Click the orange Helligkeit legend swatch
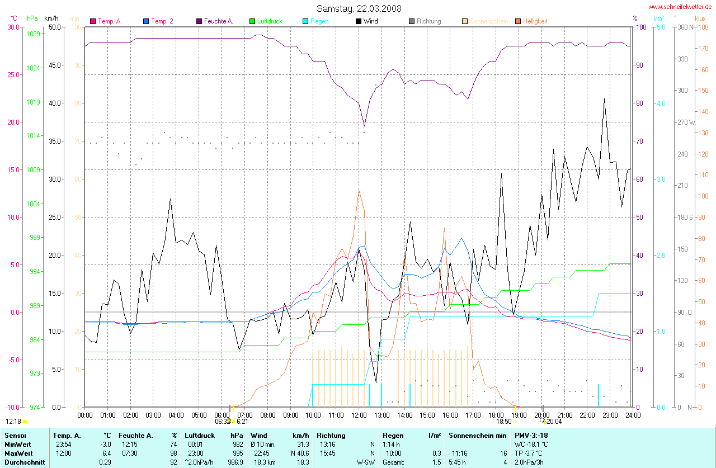Image resolution: width=716 pixels, height=468 pixels. pos(518,21)
